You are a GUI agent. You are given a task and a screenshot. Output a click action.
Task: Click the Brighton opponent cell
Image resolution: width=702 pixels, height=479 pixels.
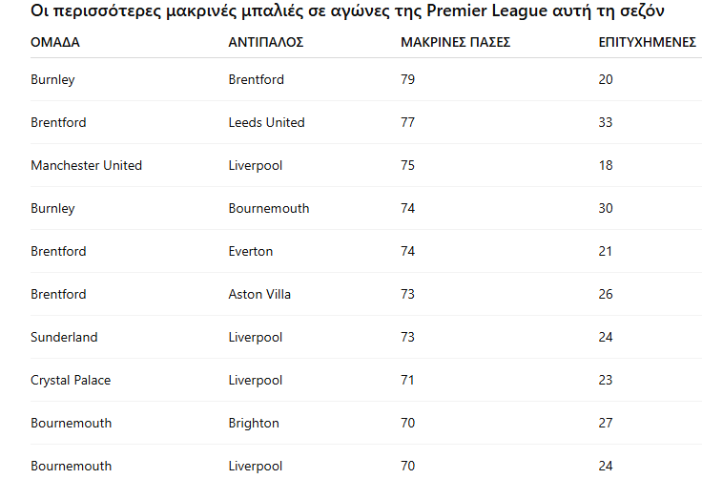click(x=254, y=423)
